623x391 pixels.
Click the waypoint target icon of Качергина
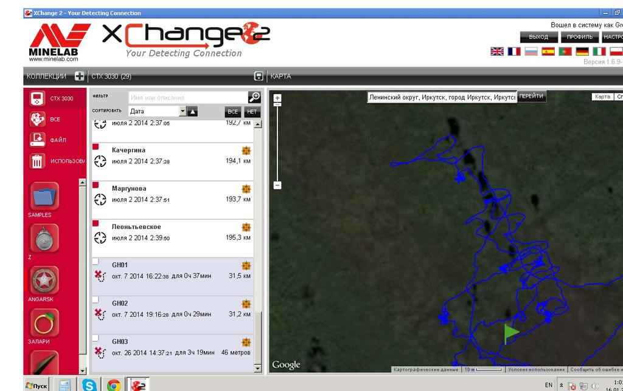coord(100,161)
